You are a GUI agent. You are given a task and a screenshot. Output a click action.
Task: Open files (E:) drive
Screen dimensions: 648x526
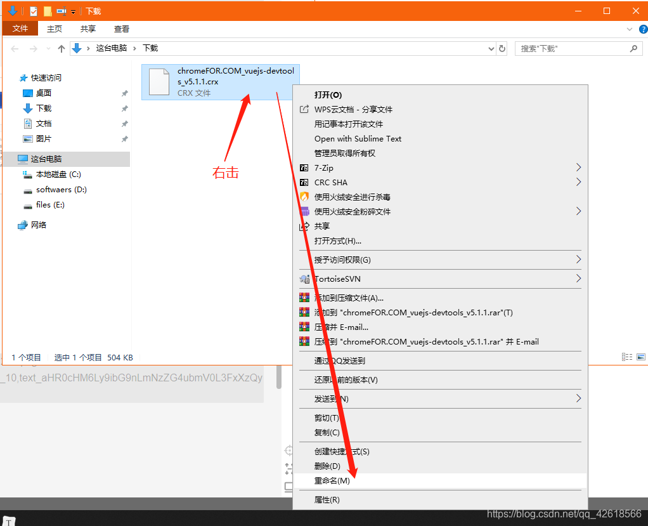[x=50, y=205]
